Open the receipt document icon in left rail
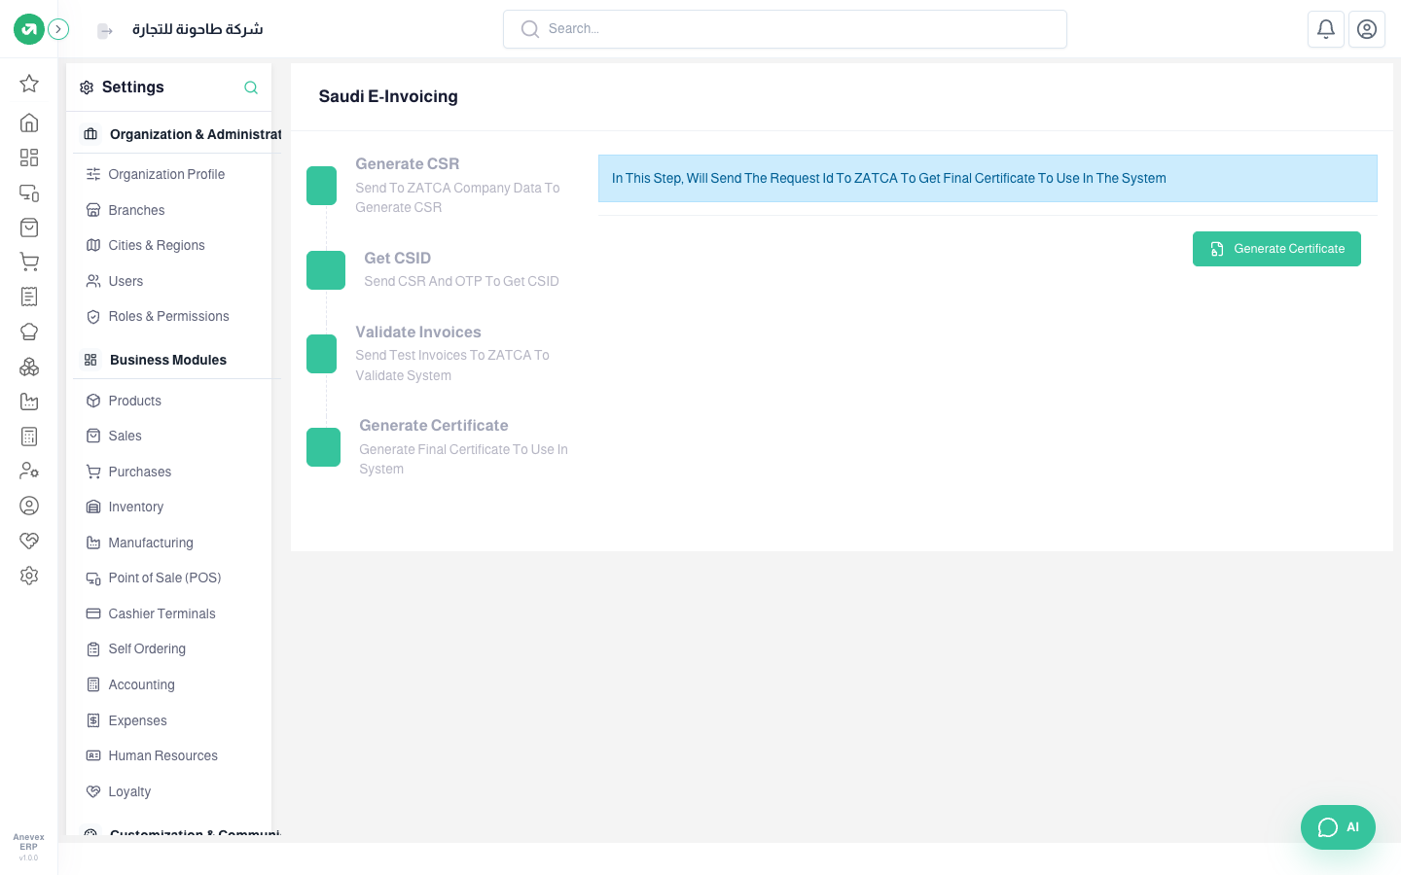The width and height of the screenshot is (1401, 875). (x=29, y=297)
